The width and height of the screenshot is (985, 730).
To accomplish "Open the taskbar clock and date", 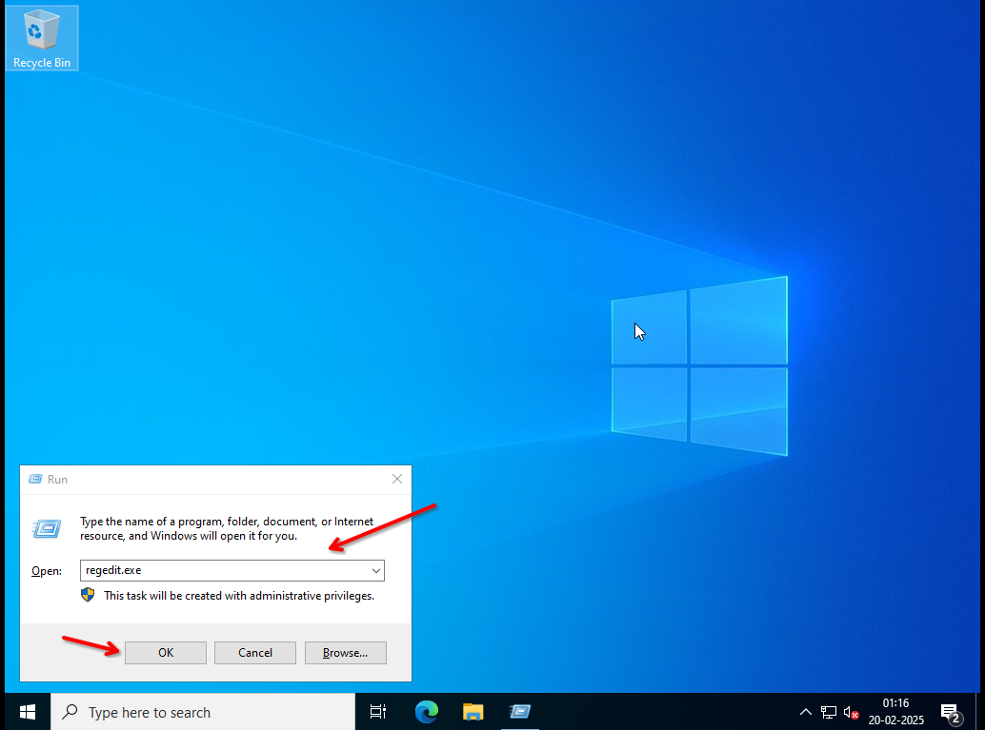I will tap(895, 712).
